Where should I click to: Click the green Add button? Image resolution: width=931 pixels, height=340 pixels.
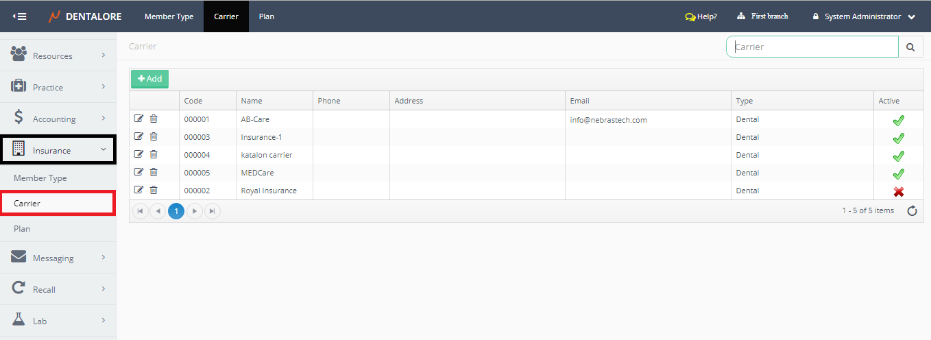tap(149, 79)
